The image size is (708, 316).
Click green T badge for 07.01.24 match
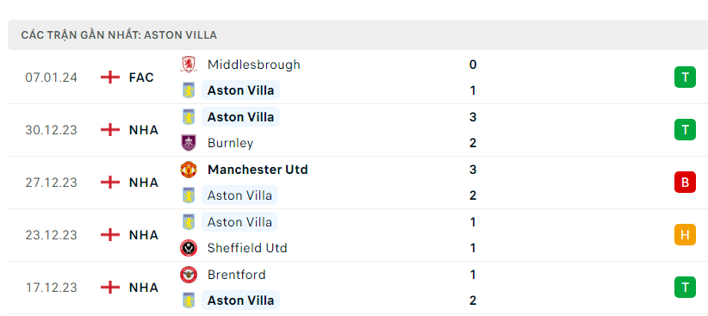click(685, 77)
